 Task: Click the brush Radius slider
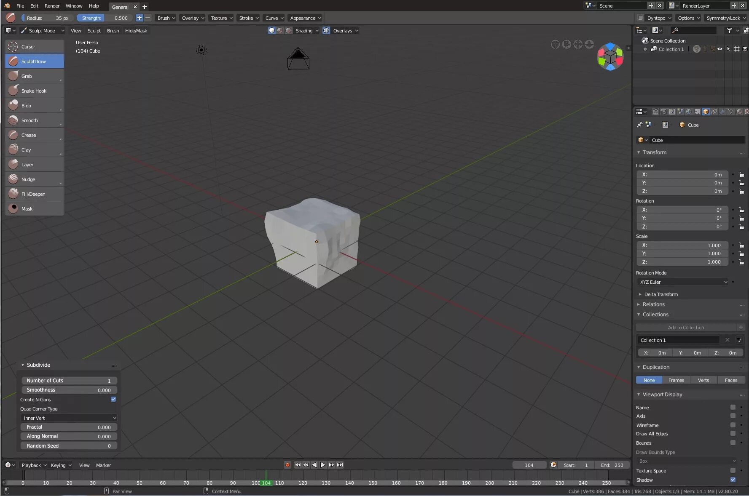48,18
